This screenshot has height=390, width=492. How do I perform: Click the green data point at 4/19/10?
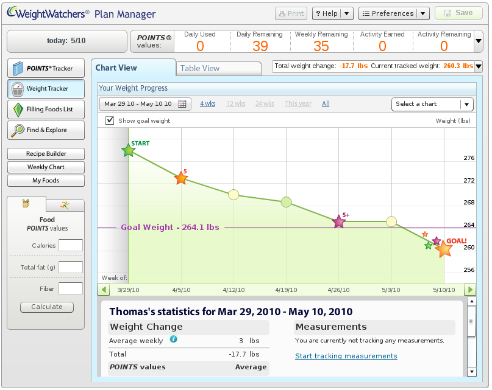click(286, 202)
